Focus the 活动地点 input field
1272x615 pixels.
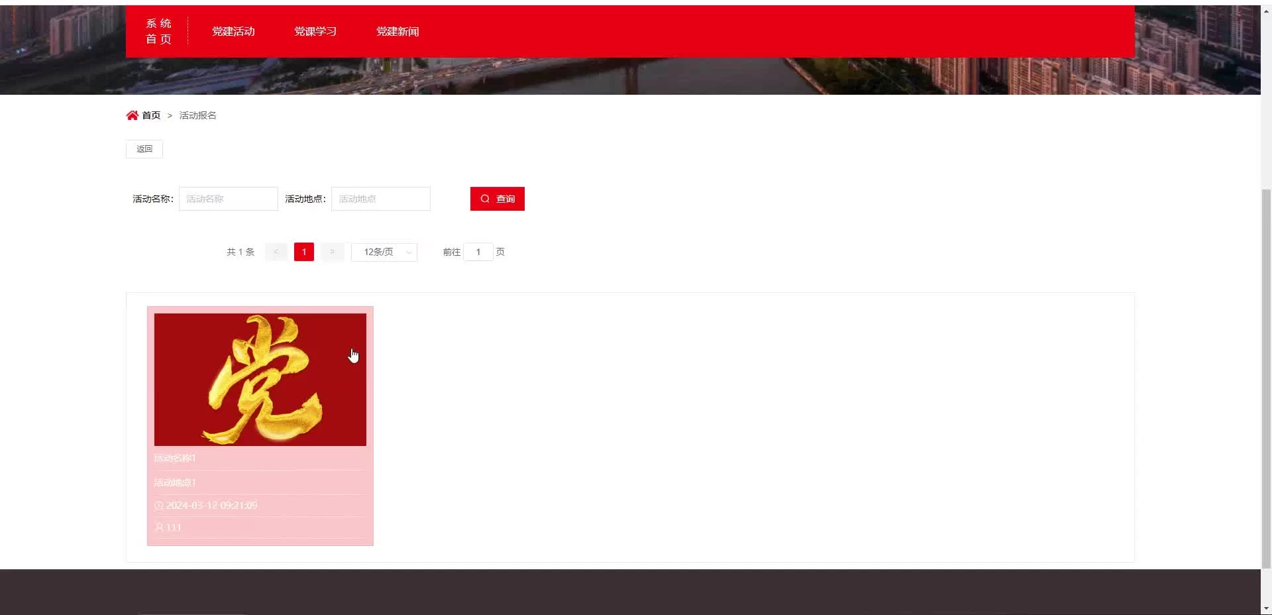tap(381, 199)
